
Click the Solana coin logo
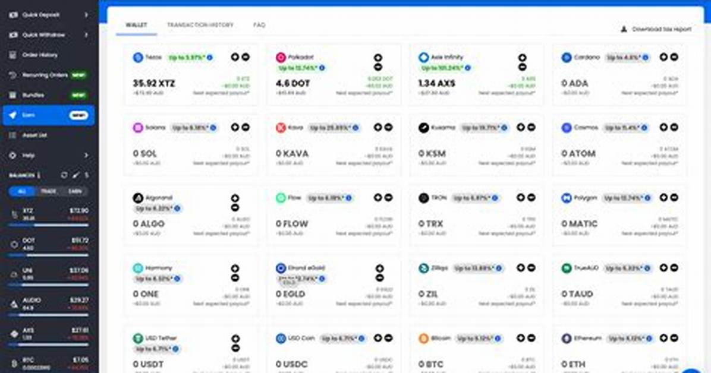tap(138, 128)
